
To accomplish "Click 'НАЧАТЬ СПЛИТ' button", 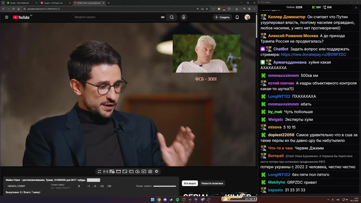I will (16, 186).
